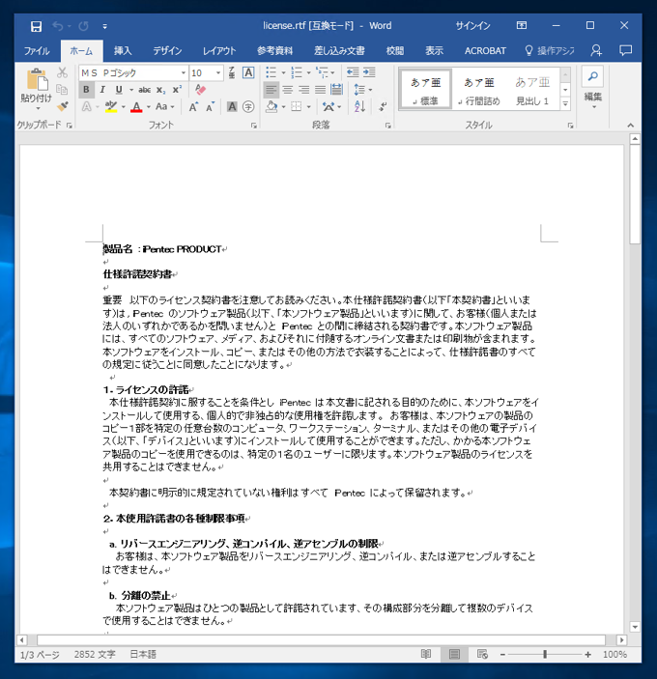Open the borders dropdown arrow

[x=309, y=106]
